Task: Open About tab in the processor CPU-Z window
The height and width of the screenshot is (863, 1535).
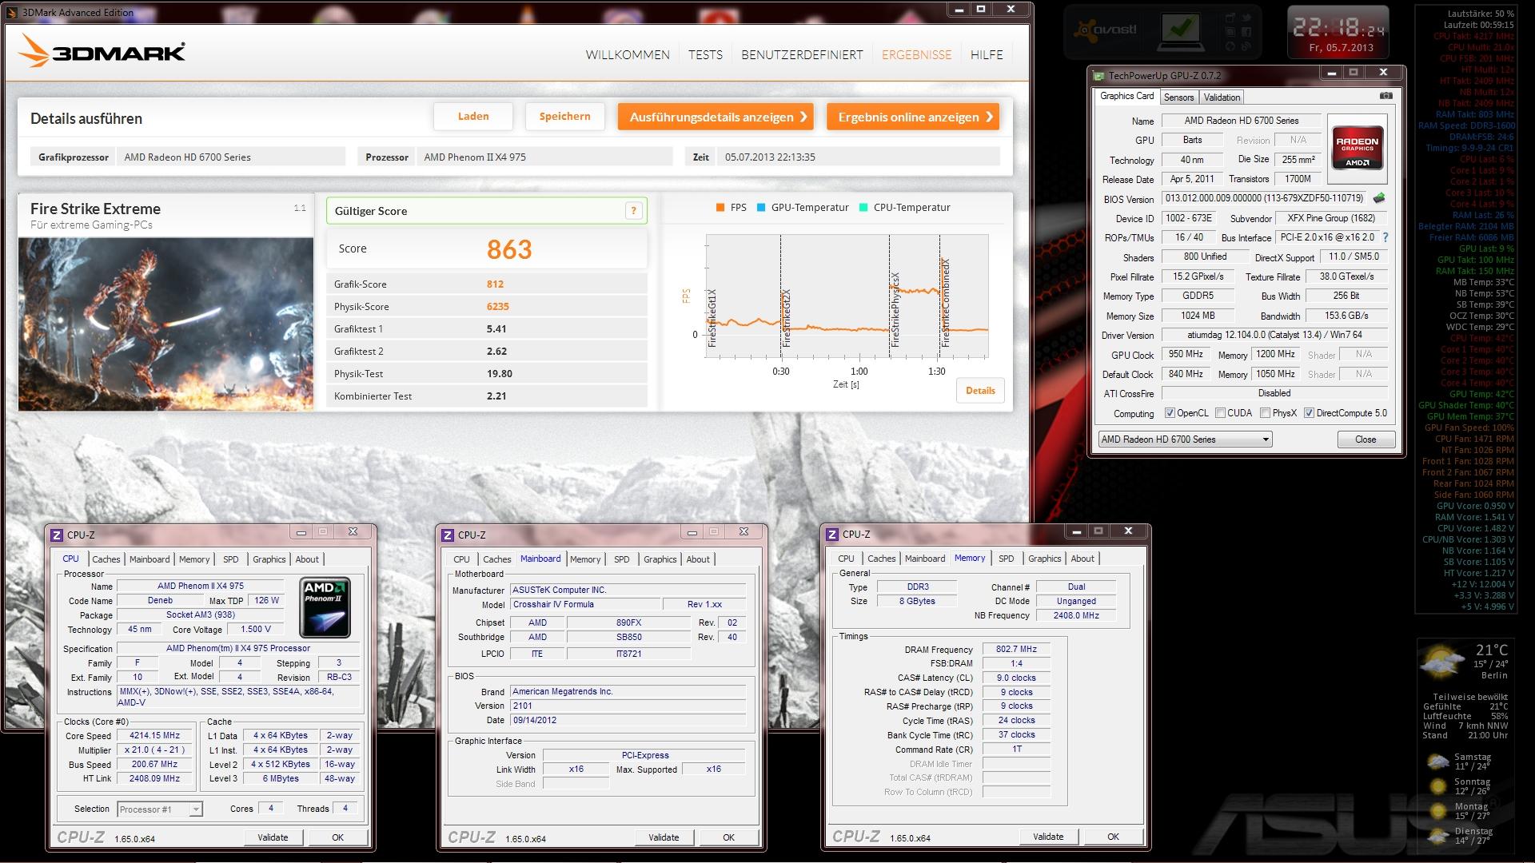Action: click(x=307, y=559)
